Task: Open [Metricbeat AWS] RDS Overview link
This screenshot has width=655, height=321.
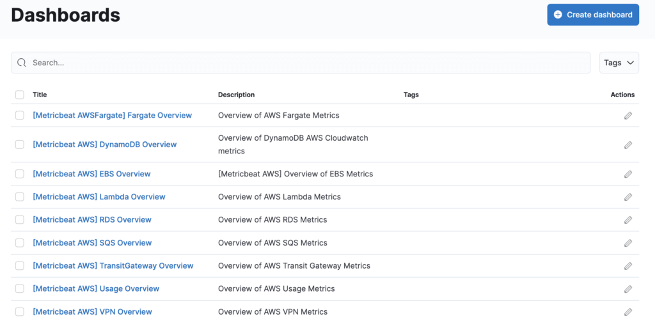Action: 92,219
